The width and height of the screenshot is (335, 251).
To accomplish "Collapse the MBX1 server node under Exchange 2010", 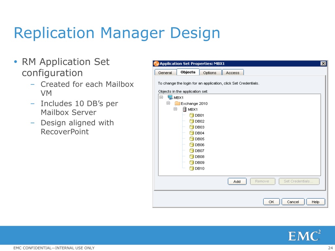I will pos(175,109).
